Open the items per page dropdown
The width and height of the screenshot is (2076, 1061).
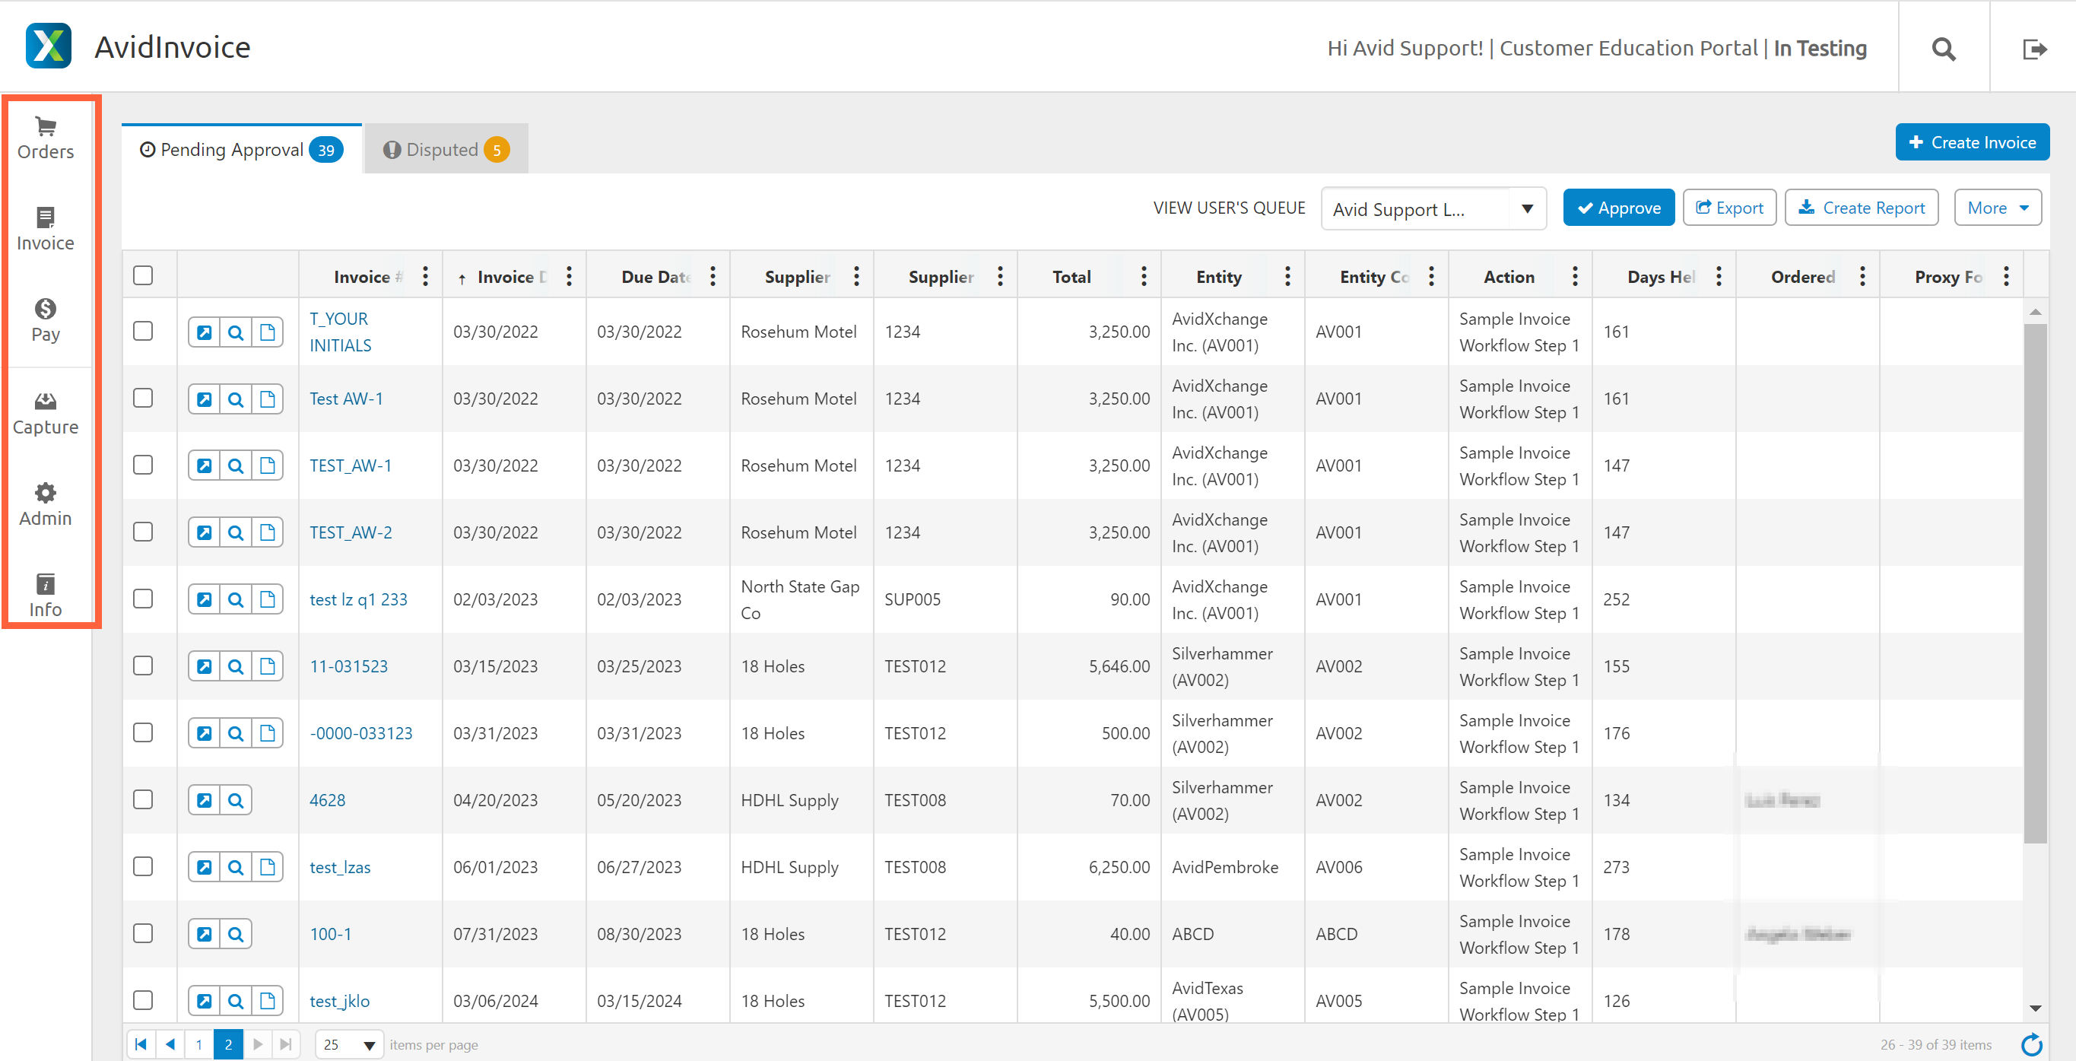(x=349, y=1044)
